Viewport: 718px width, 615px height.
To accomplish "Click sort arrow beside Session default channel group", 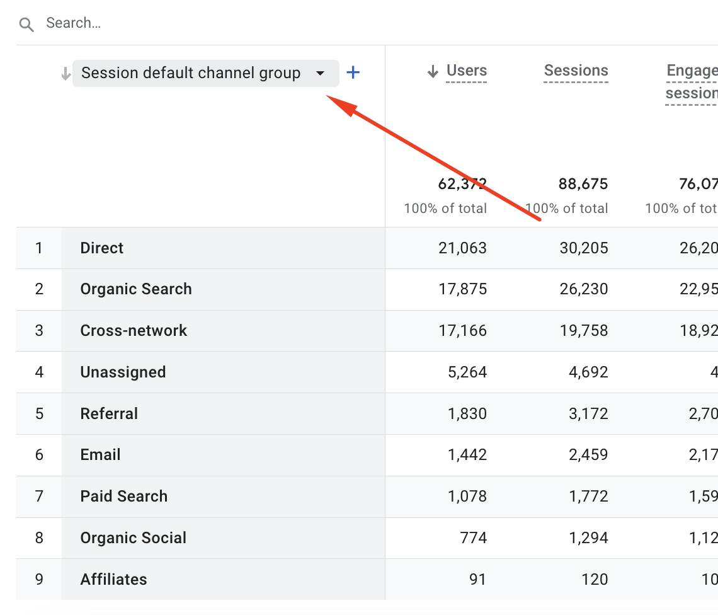I will click(65, 74).
